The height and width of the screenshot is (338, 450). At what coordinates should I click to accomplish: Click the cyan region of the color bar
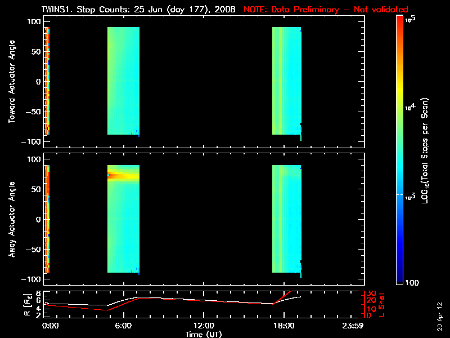click(x=399, y=170)
